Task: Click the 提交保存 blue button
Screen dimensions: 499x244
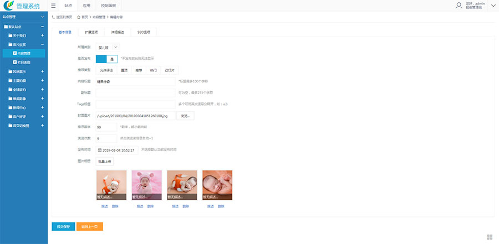Action: 63,226
